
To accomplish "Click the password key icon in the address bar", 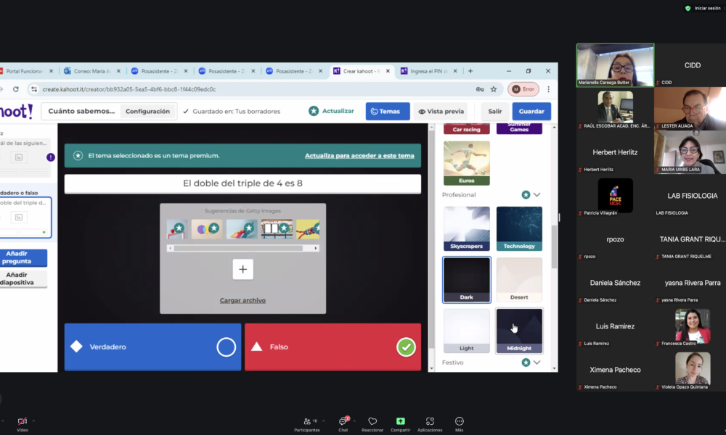I will coord(480,89).
